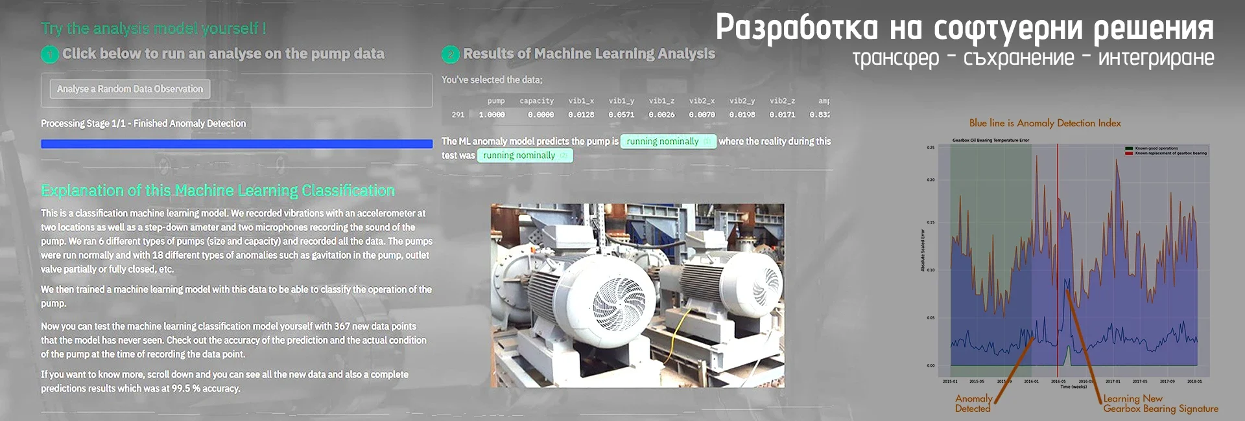
Task: Click the 'Blue line is Anomaly Detection Index' caption
Action: tap(1045, 123)
